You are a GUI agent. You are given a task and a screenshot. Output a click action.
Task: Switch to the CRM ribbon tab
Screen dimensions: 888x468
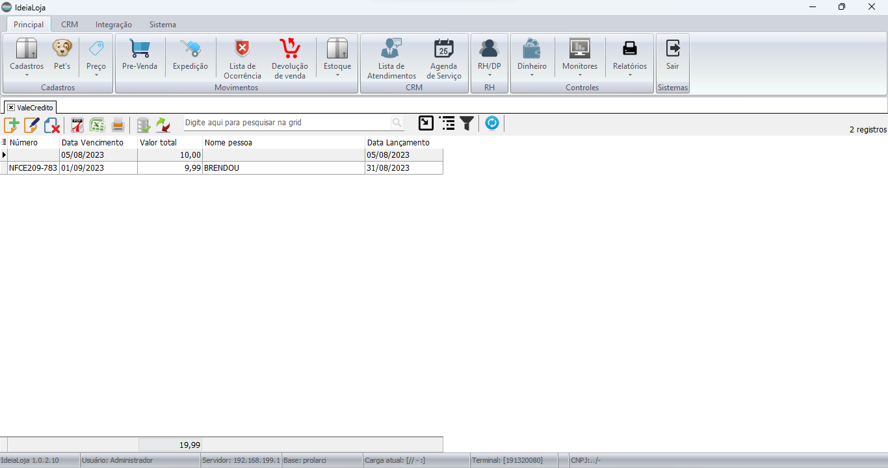[x=70, y=25]
